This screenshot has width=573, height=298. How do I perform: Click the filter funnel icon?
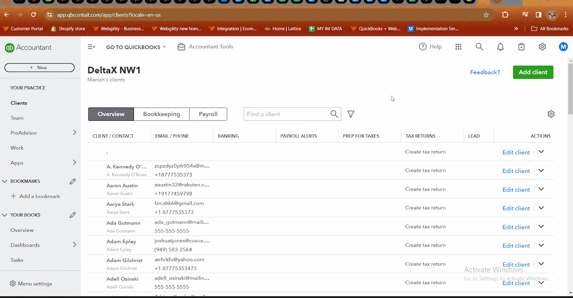pos(351,114)
